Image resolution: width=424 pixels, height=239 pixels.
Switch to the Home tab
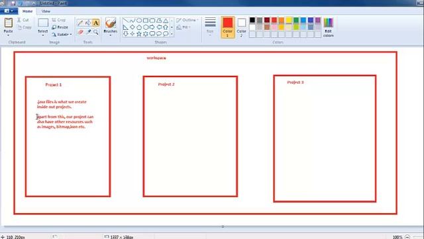tap(27, 11)
